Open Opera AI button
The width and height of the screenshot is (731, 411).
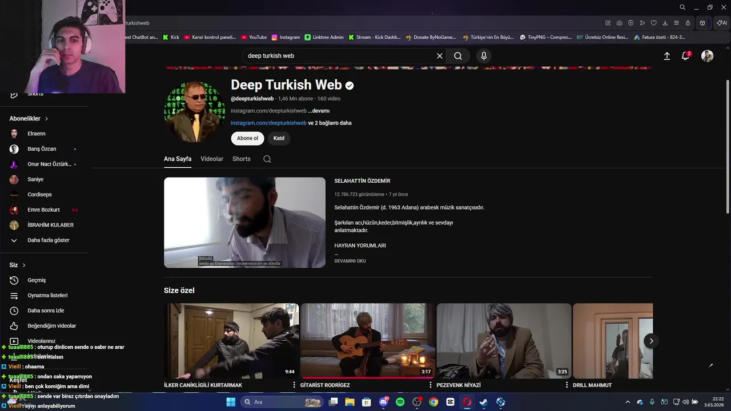722,23
